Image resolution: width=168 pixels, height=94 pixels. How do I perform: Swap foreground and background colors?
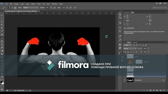pos(3,79)
